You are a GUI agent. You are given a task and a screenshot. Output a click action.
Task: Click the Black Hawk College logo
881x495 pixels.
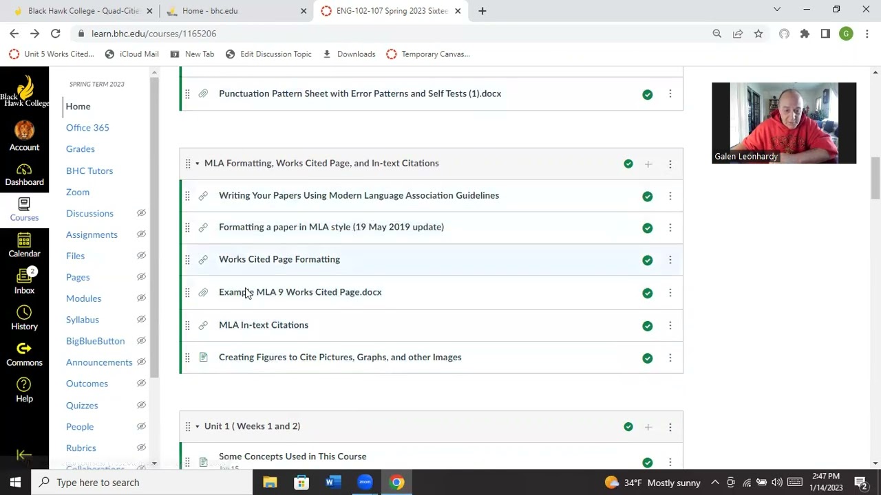pos(24,91)
